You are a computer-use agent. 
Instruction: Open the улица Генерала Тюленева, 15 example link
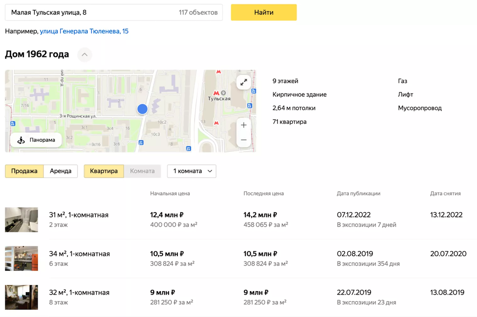click(84, 31)
